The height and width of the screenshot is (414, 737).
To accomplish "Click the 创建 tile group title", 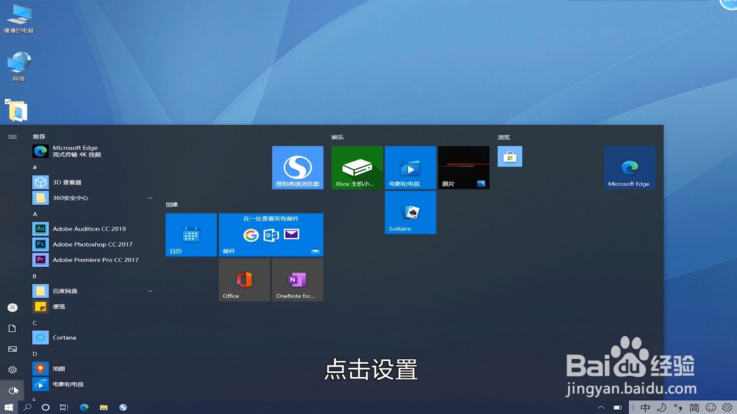I will coord(172,205).
